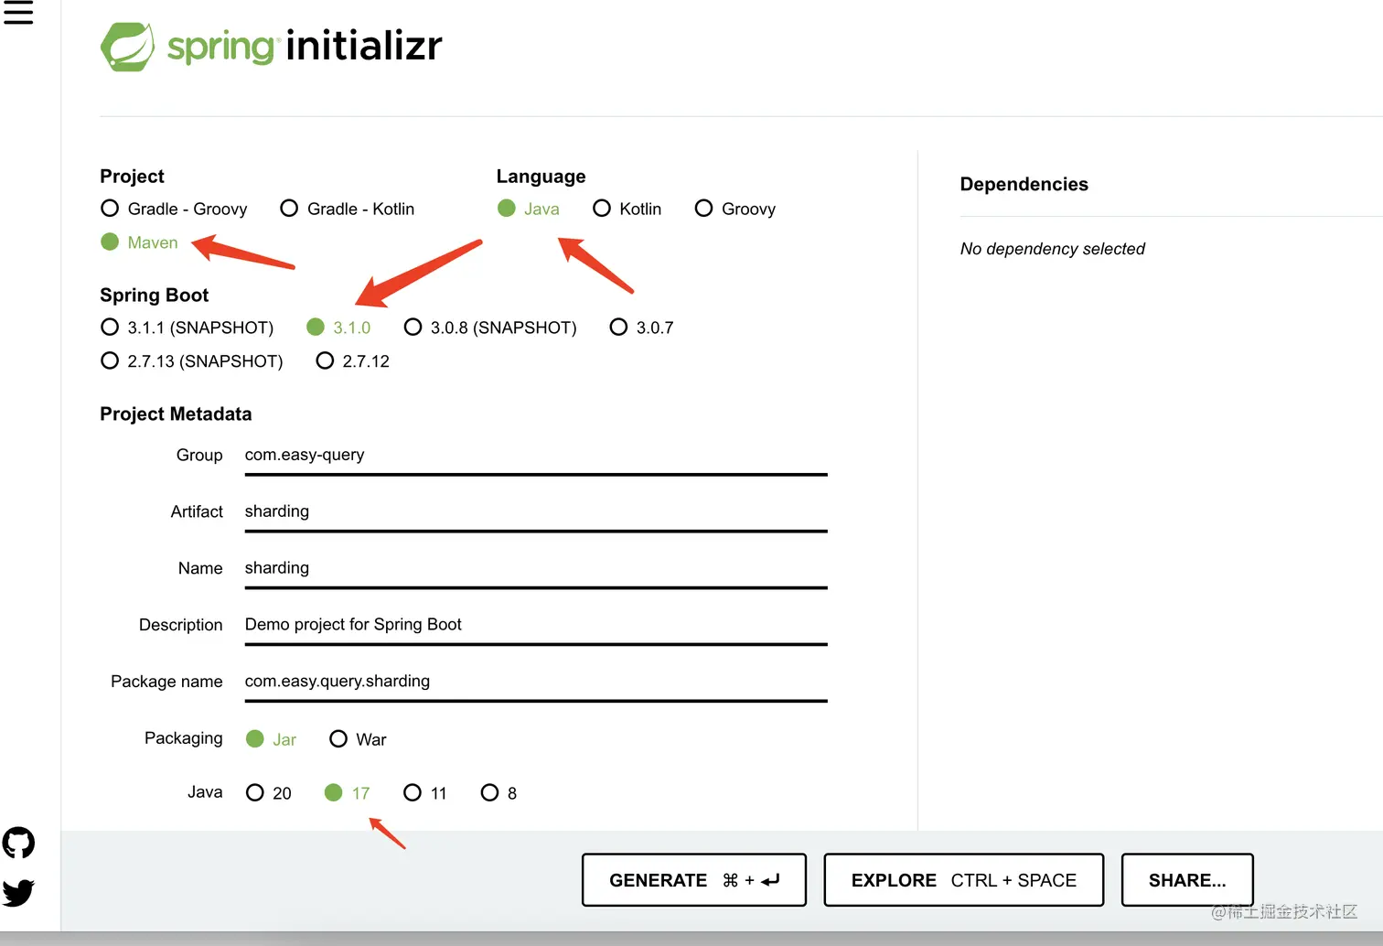Screen dimensions: 1383x946
Task: Edit the Name field
Action: (x=536, y=569)
